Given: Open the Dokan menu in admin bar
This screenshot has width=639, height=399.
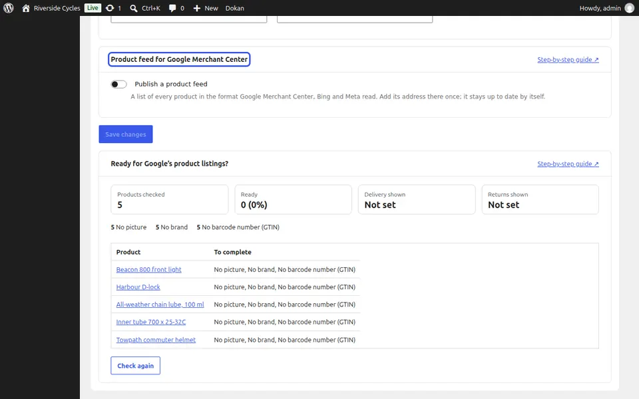Looking at the screenshot, I should [x=235, y=8].
